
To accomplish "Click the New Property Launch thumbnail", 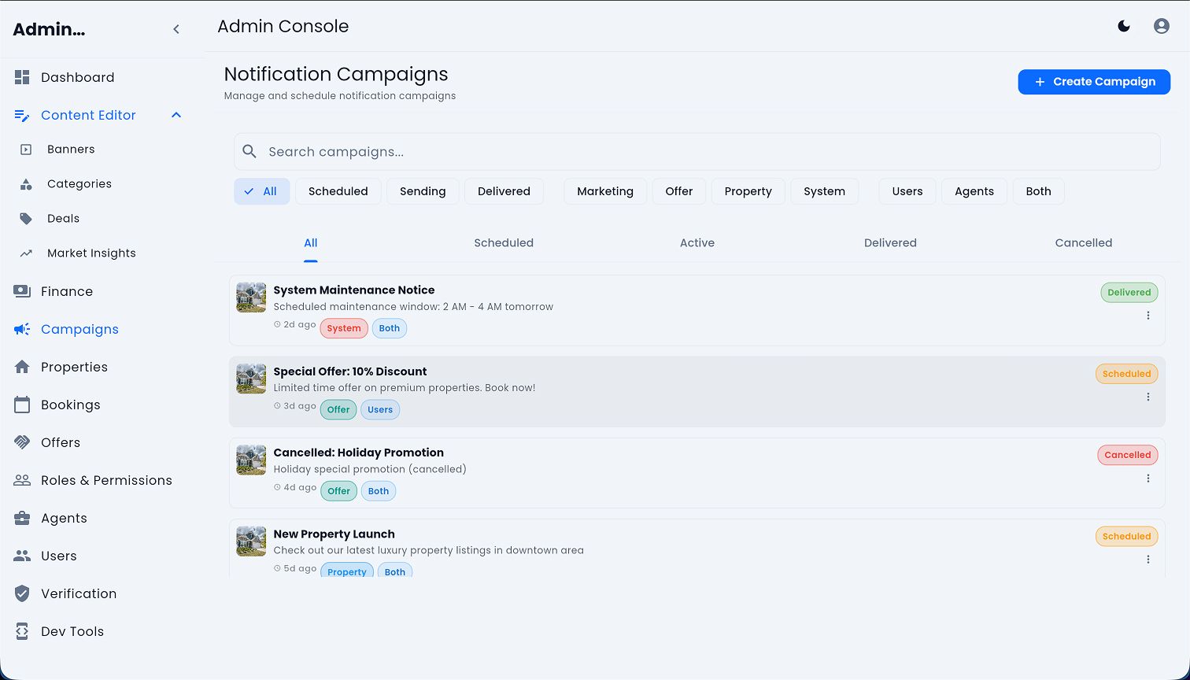I will pos(251,541).
